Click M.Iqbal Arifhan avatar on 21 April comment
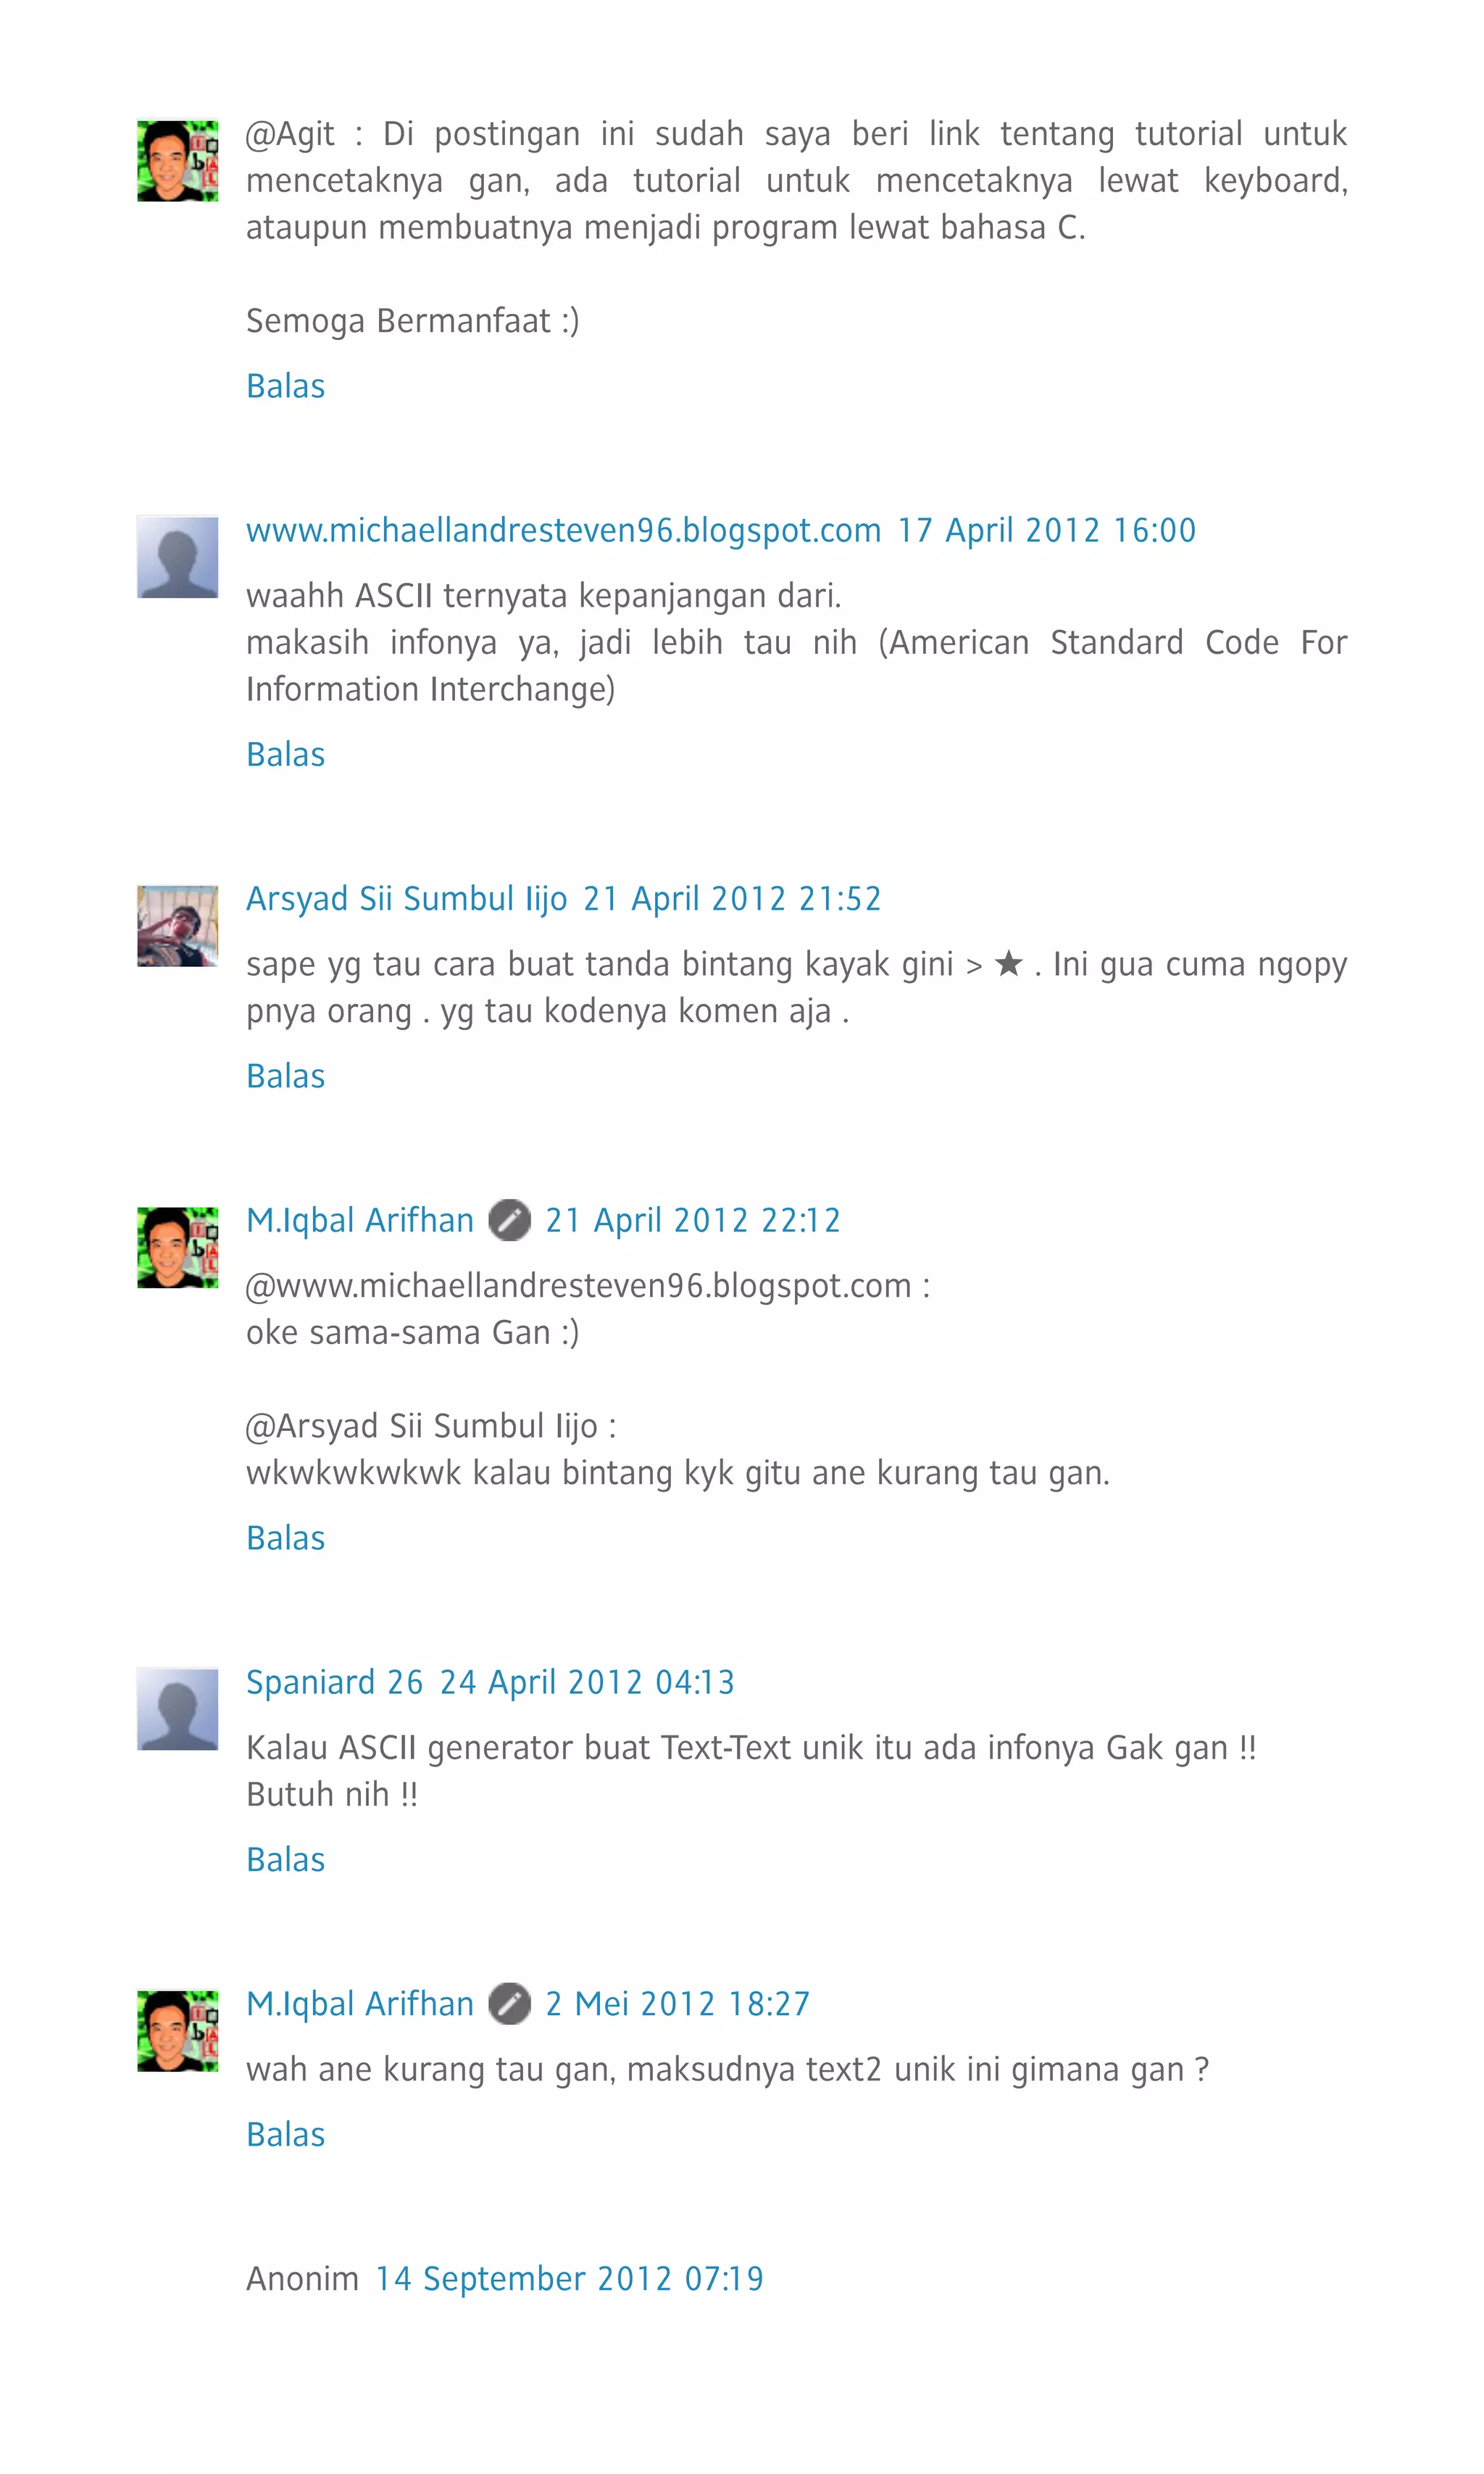 (x=177, y=1248)
